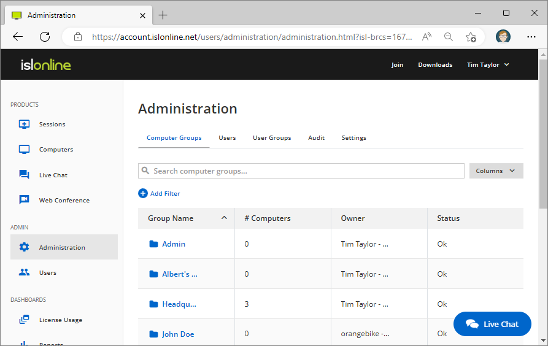Click the floating Live Chat button

[492, 324]
